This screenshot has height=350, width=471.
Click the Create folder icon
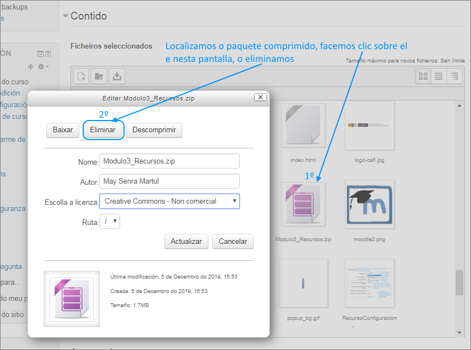[98, 76]
